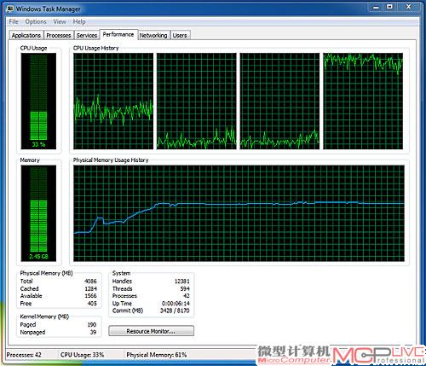The image size is (426, 366).
Task: Click the fourth CPU core history graph
Action: (x=363, y=101)
